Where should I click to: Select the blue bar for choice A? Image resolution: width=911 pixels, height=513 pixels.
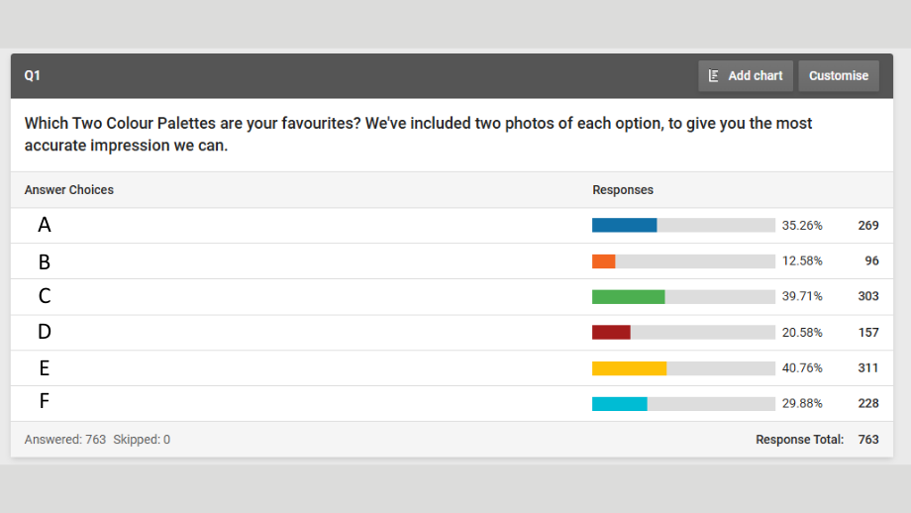pyautogui.click(x=625, y=226)
